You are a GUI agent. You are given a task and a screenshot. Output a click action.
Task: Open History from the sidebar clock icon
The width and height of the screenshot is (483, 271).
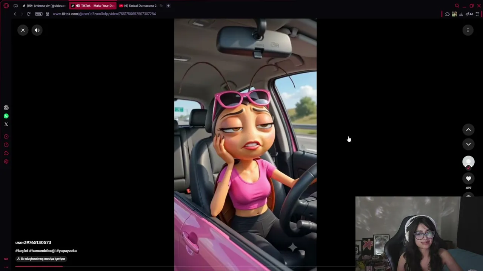point(6,145)
